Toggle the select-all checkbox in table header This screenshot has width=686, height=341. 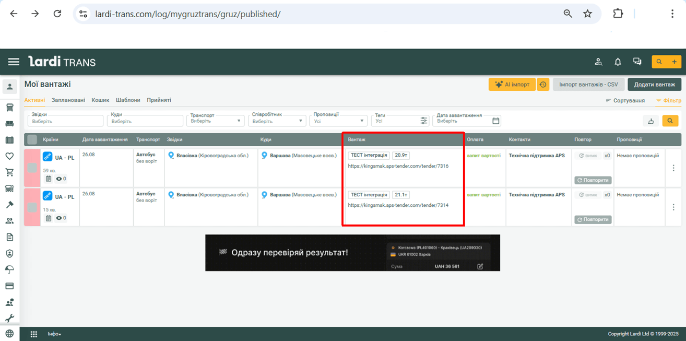click(32, 139)
